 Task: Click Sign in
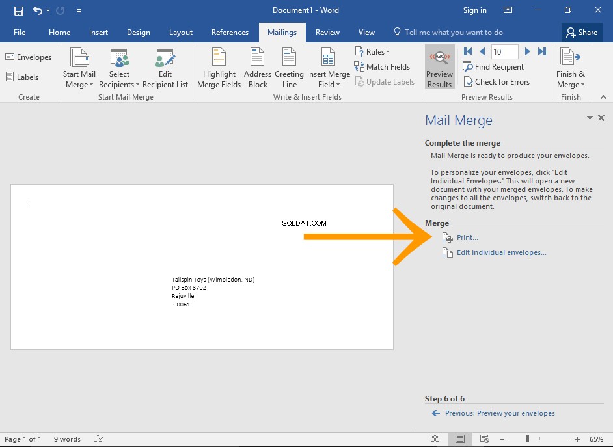tap(474, 10)
